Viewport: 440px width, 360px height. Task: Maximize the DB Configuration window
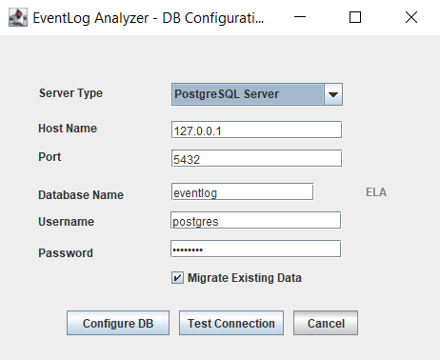(x=355, y=17)
